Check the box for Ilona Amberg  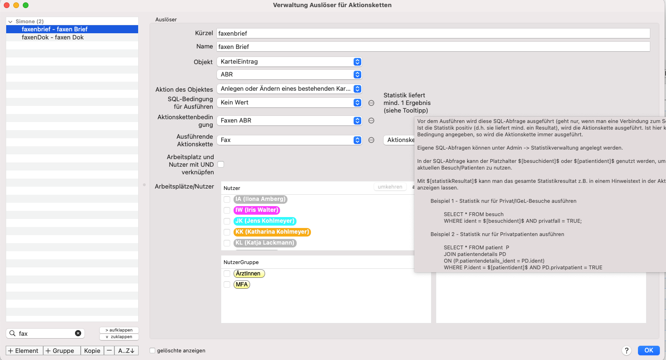point(227,199)
